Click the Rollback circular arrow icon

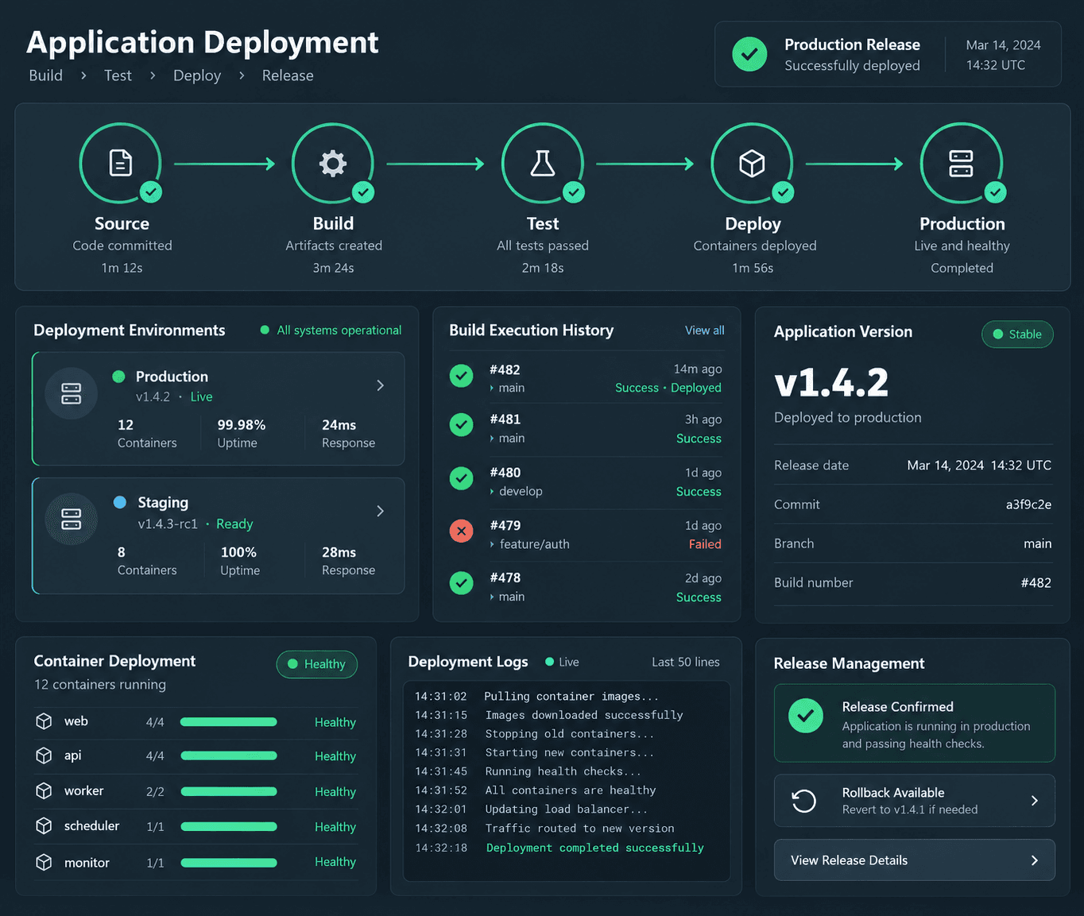[804, 801]
